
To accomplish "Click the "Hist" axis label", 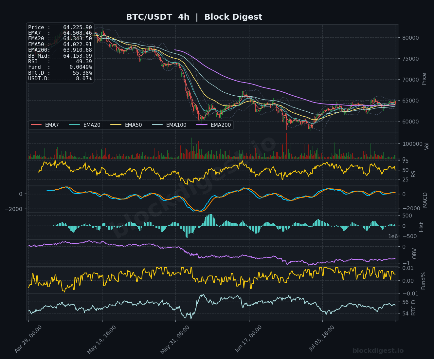I will 421,227.
